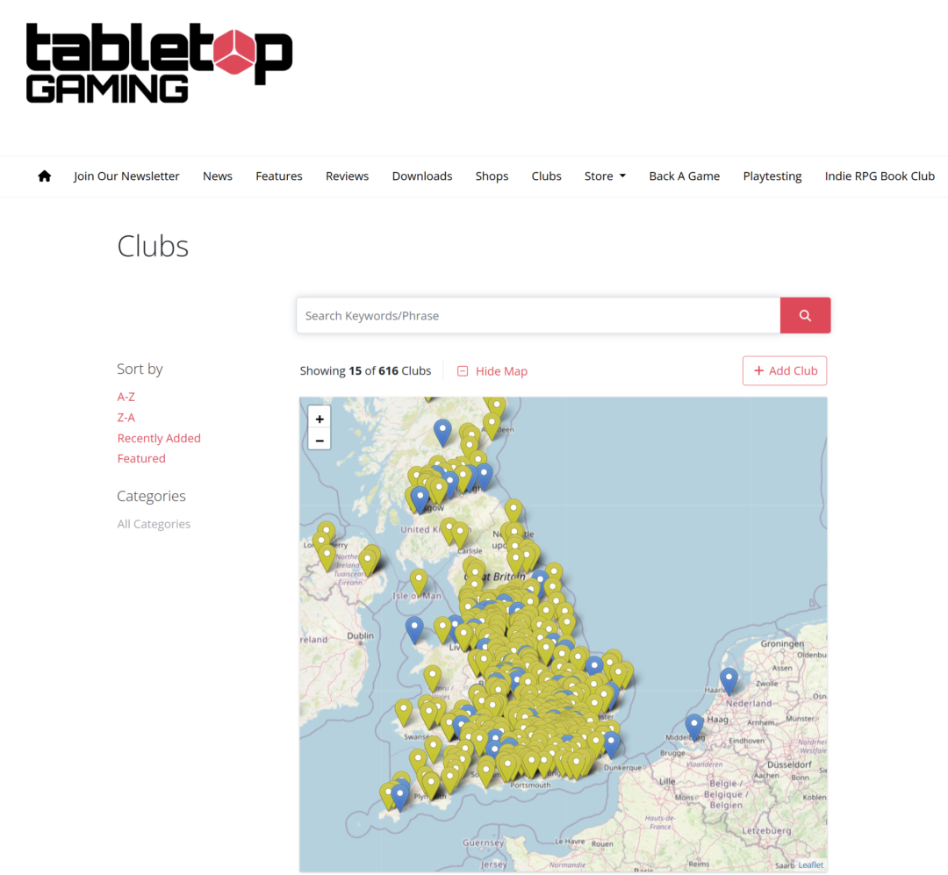Click the home icon in navbar
This screenshot has width=948, height=875.
coord(45,176)
